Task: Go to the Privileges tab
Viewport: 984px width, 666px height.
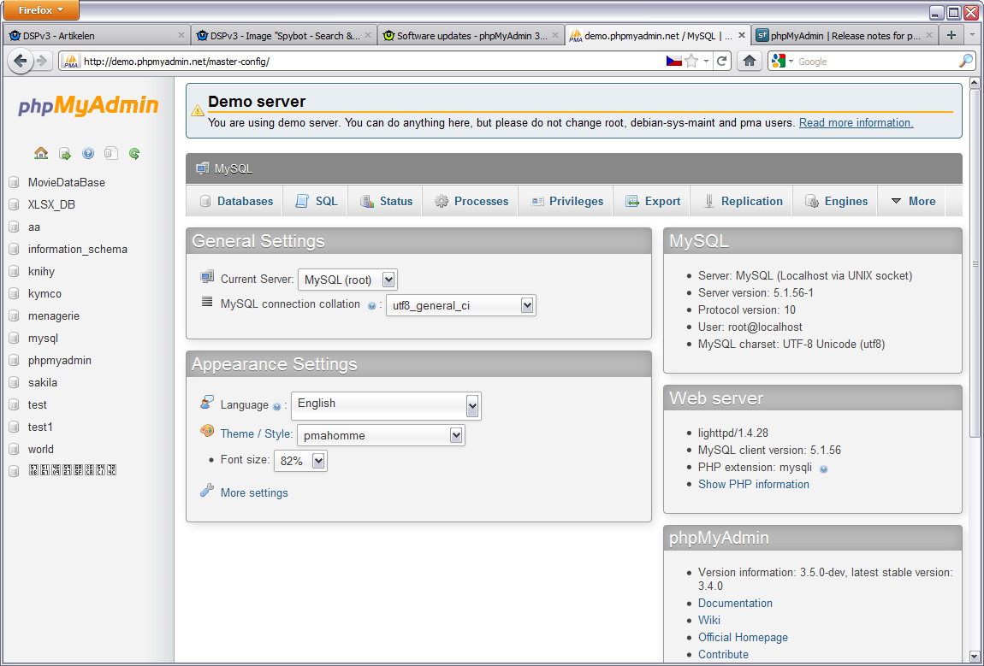Action: pos(566,201)
